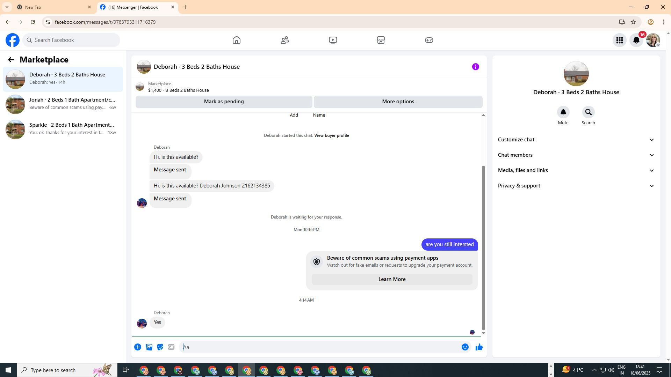Switch to the New Tab browser tab

point(53,7)
